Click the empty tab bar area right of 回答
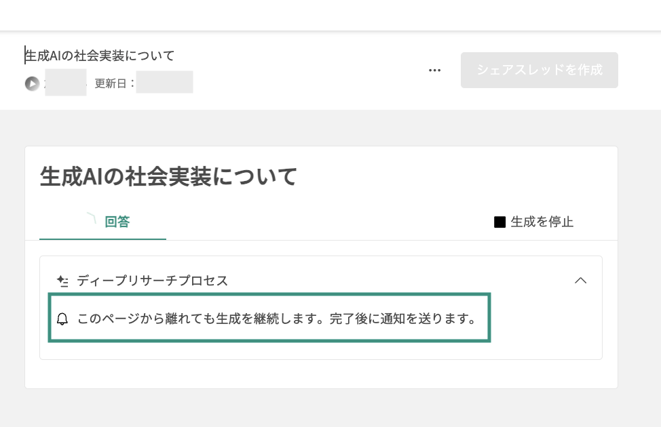Image resolution: width=661 pixels, height=427 pixels. 329,222
